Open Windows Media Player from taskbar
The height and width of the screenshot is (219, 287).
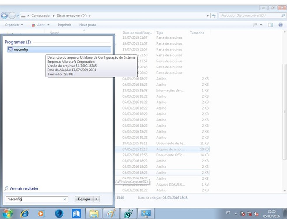[41, 213]
